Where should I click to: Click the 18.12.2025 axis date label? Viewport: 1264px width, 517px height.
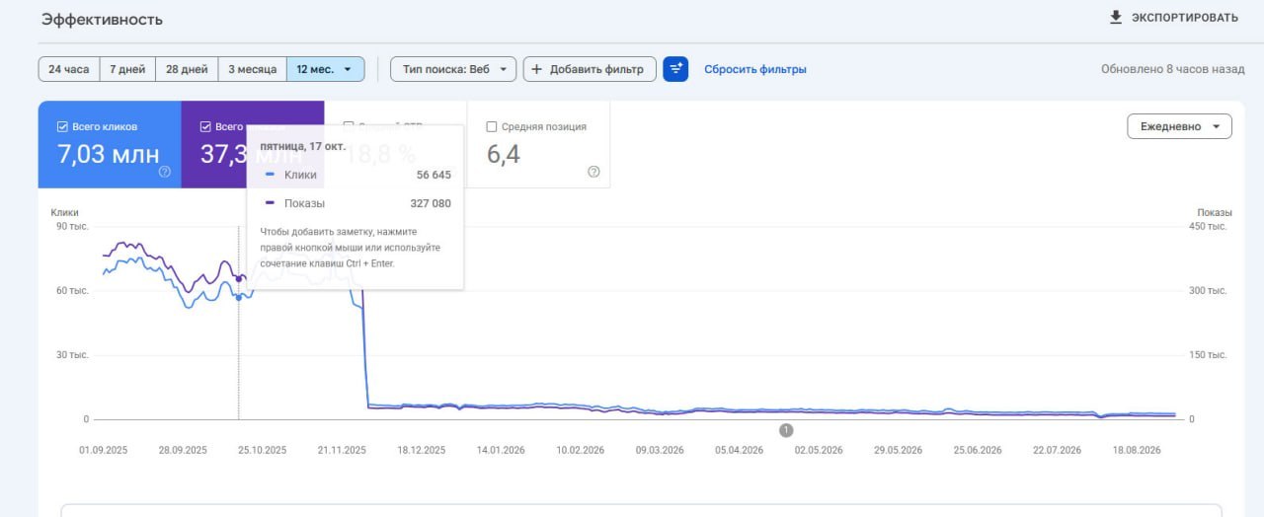pos(421,450)
